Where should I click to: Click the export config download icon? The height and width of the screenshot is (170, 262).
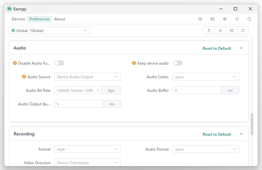[220, 31]
